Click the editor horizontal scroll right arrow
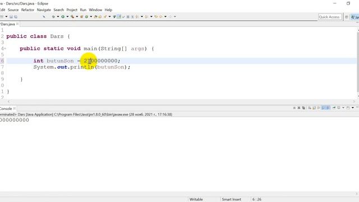Screen dimensions: 359x202 coord(354,101)
